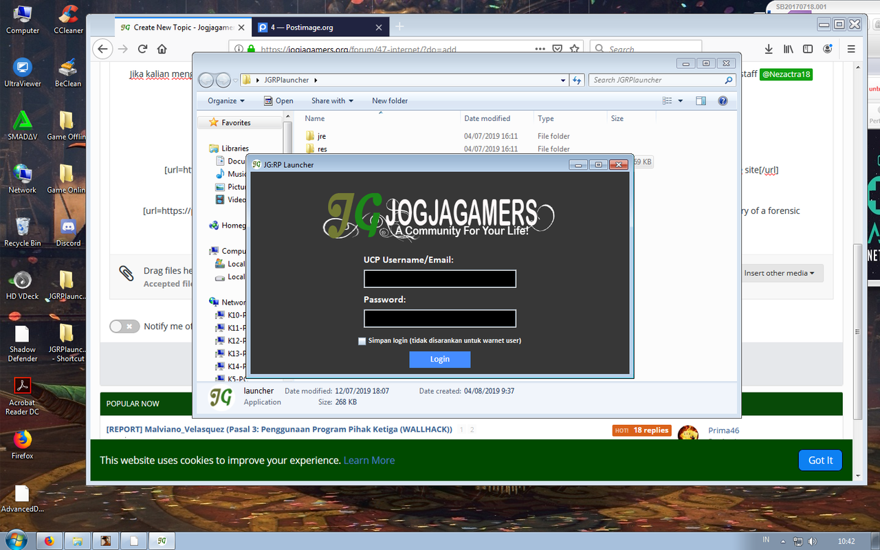880x550 pixels.
Task: Open the Game Offline folder icon
Action: [67, 125]
